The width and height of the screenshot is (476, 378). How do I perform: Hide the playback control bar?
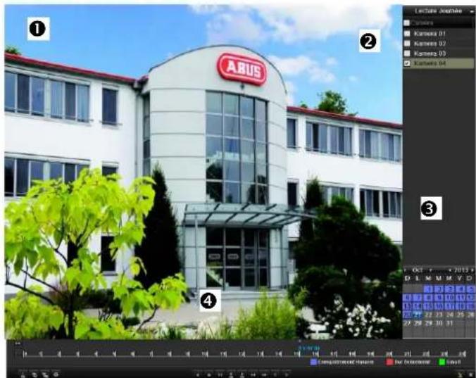pyautogui.click(x=461, y=375)
